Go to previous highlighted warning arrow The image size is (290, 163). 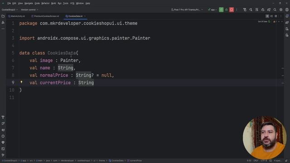click(x=279, y=22)
